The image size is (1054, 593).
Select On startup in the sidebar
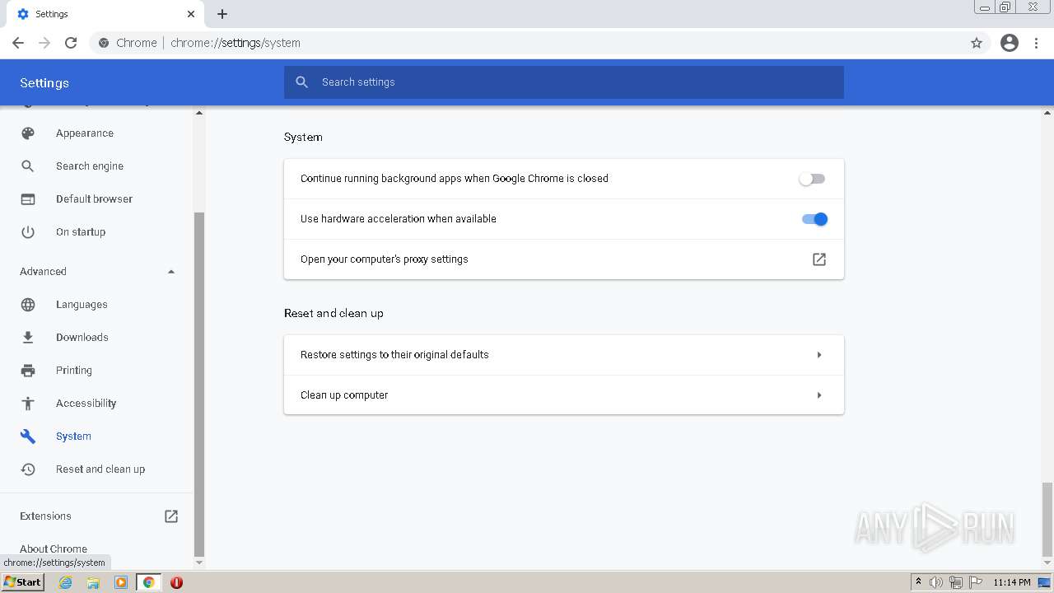pos(81,232)
